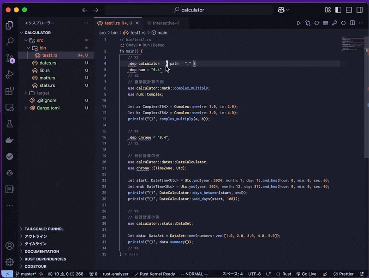Click the bin breadcrumb segment

[x=114, y=33]
